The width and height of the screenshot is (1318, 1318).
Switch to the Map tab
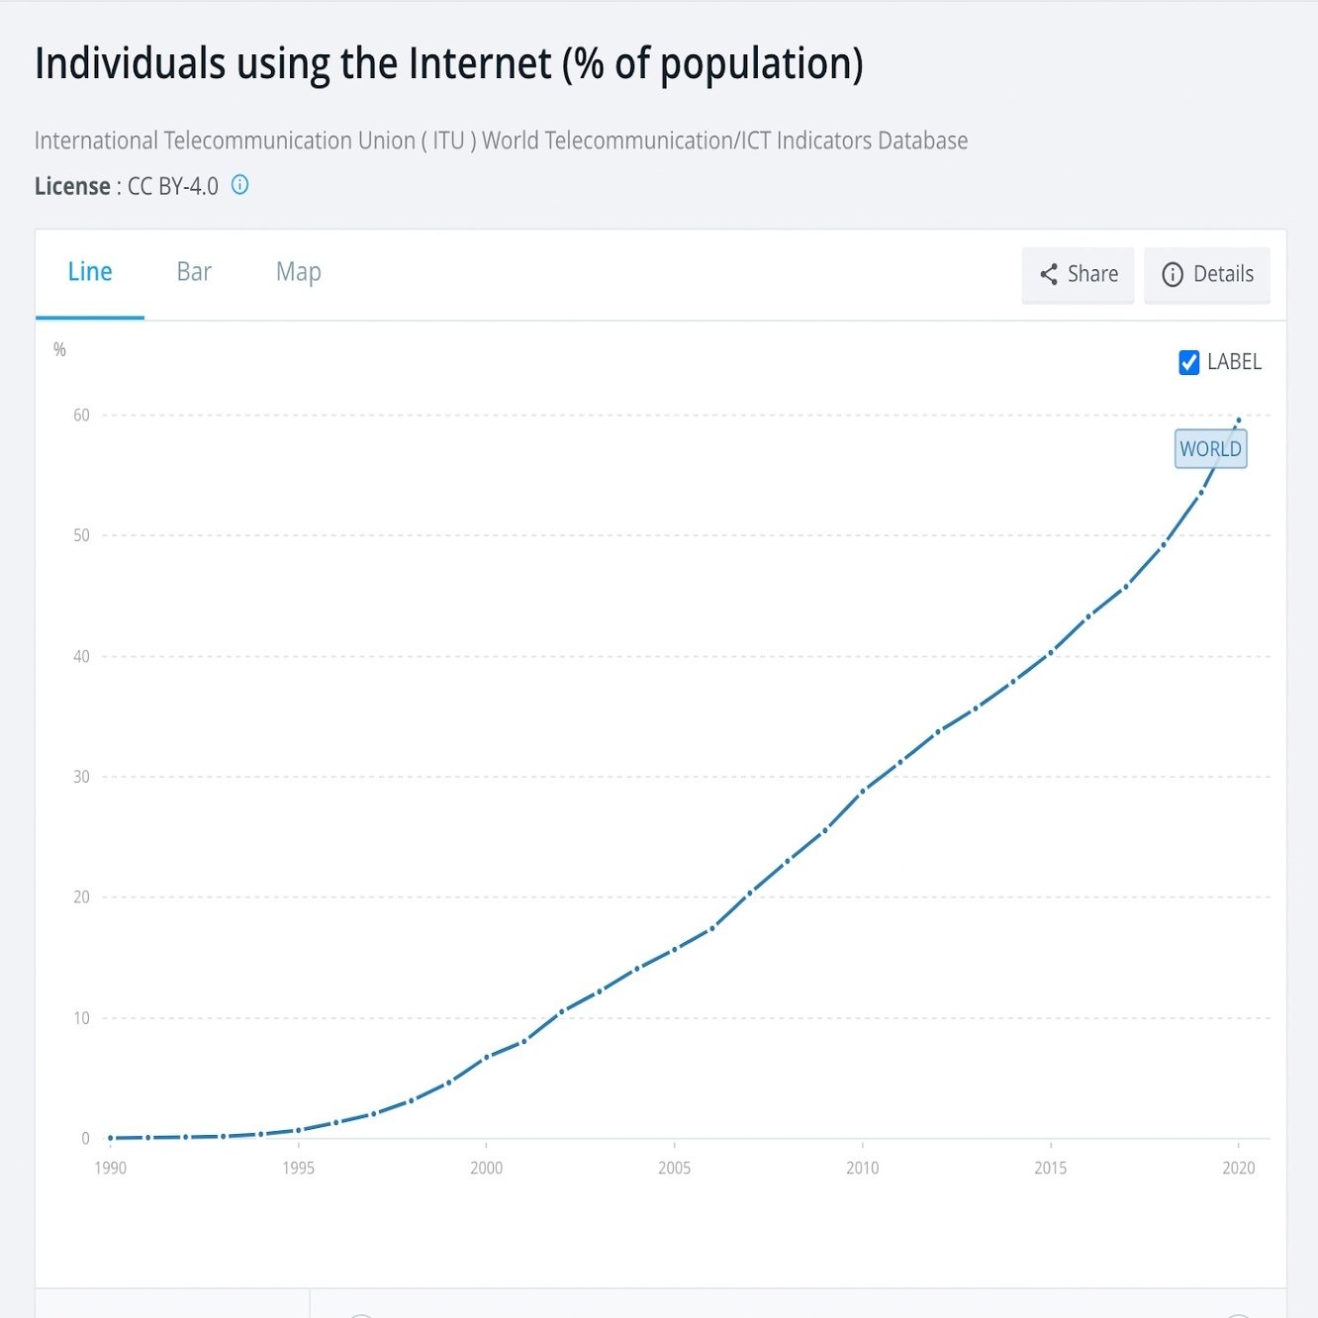298,272
